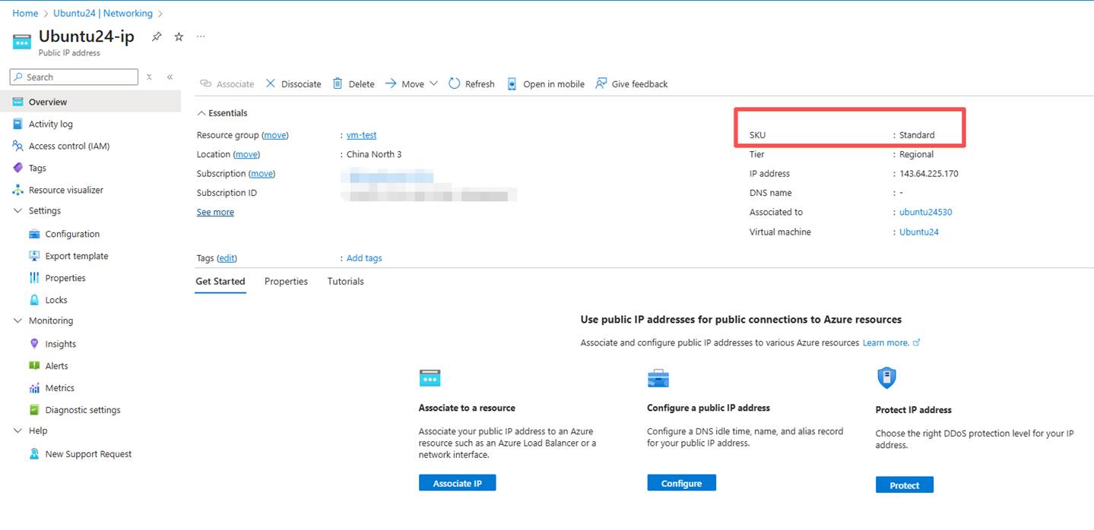Collapse the Settings group in sidebar
The width and height of the screenshot is (1094, 530).
click(x=18, y=211)
